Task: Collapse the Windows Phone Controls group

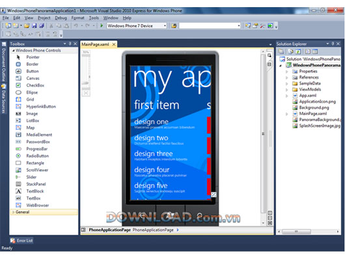Action: [x=14, y=51]
